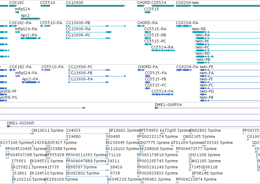Click BAC clone DME1-002N05
The width and height of the screenshot is (260, 184).
(x=20, y=123)
